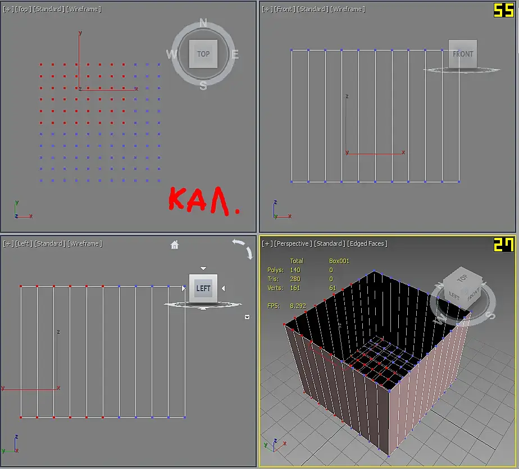Image resolution: width=519 pixels, height=469 pixels.
Task: Click the FRONT face of the Front viewport ViewCube
Action: coord(463,54)
